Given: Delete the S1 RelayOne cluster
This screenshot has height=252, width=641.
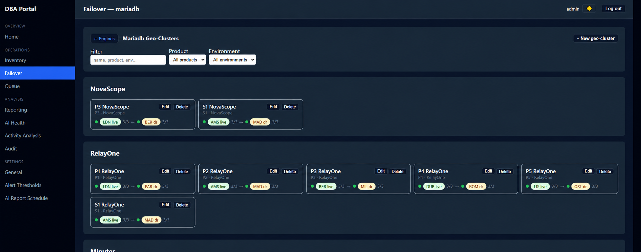Looking at the screenshot, I should click(x=182, y=205).
